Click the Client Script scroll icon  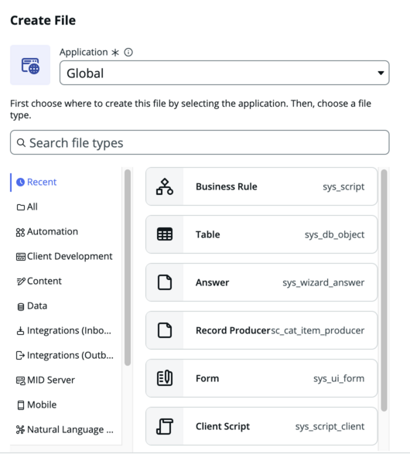pos(165,426)
